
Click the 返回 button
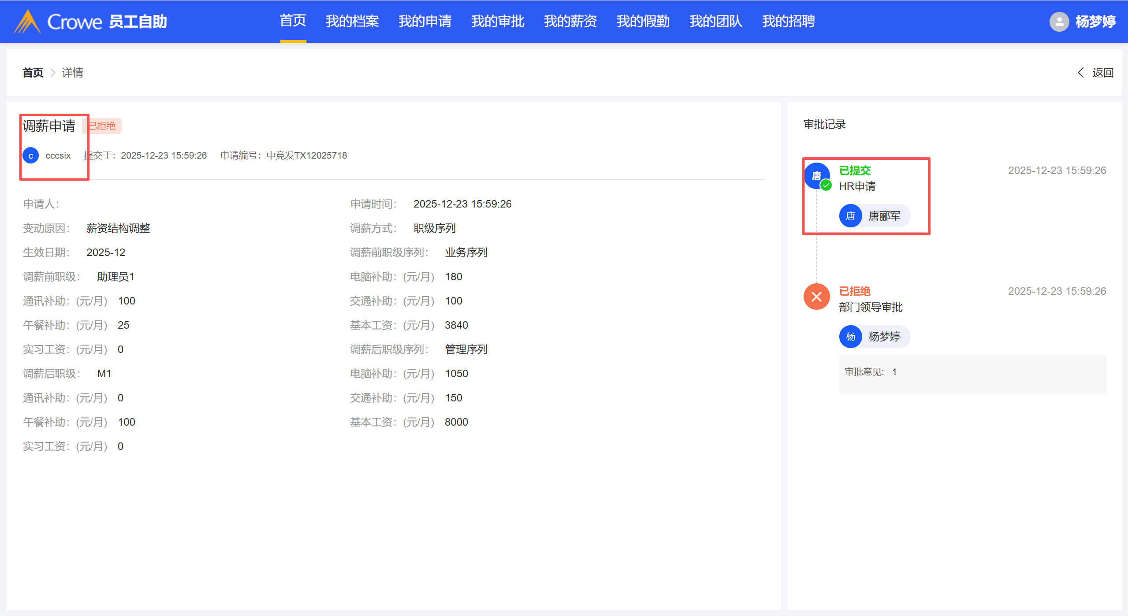(x=1103, y=73)
